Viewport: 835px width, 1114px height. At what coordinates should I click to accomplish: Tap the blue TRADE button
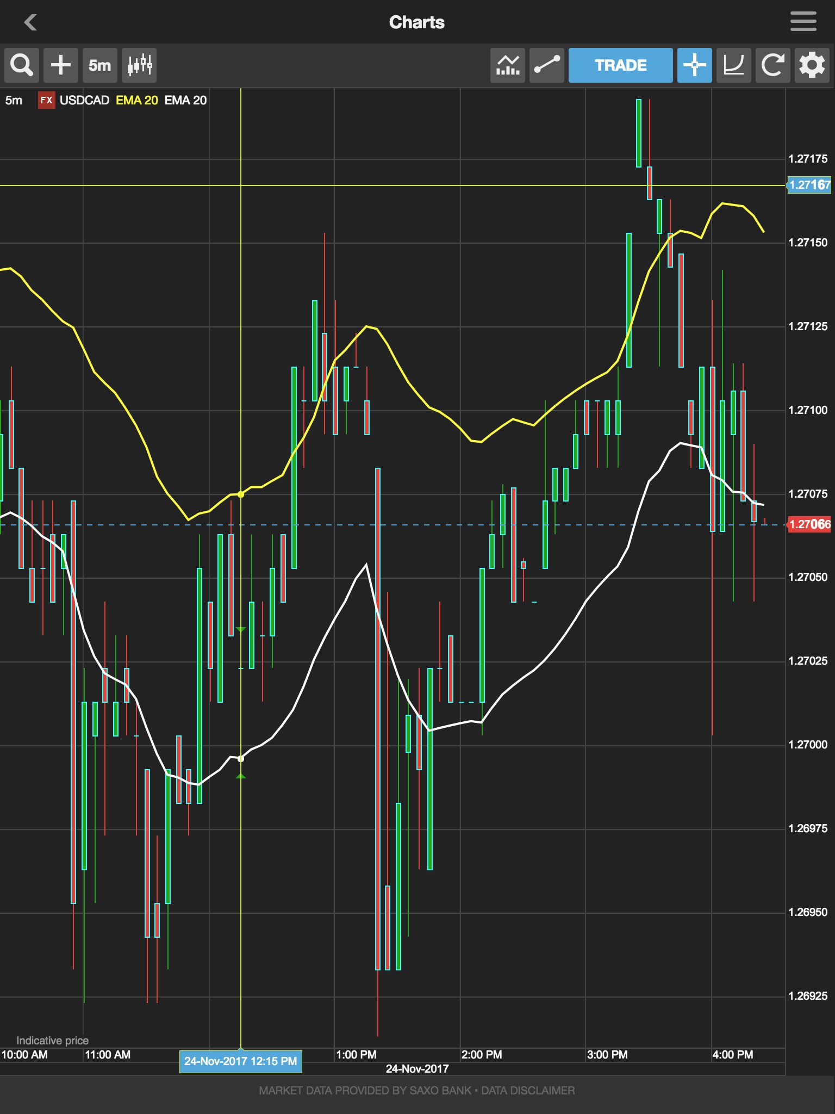621,65
